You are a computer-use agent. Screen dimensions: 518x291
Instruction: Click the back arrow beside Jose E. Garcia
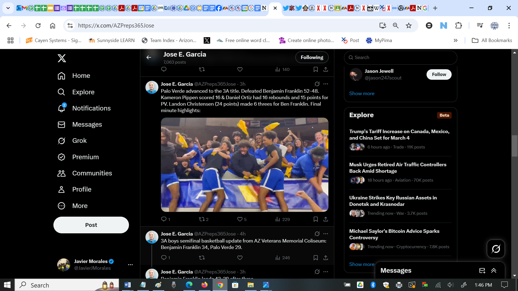(x=149, y=57)
